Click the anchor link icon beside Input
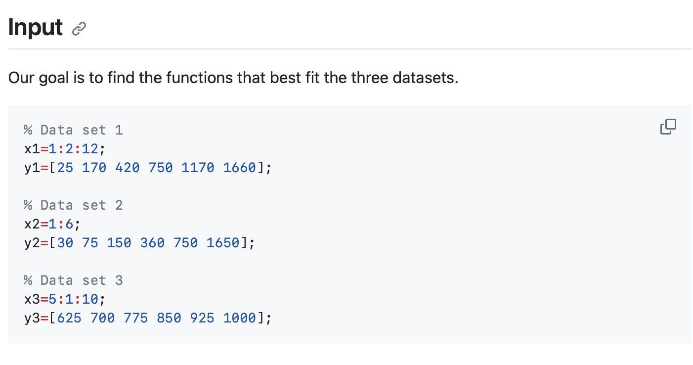 tap(80, 29)
